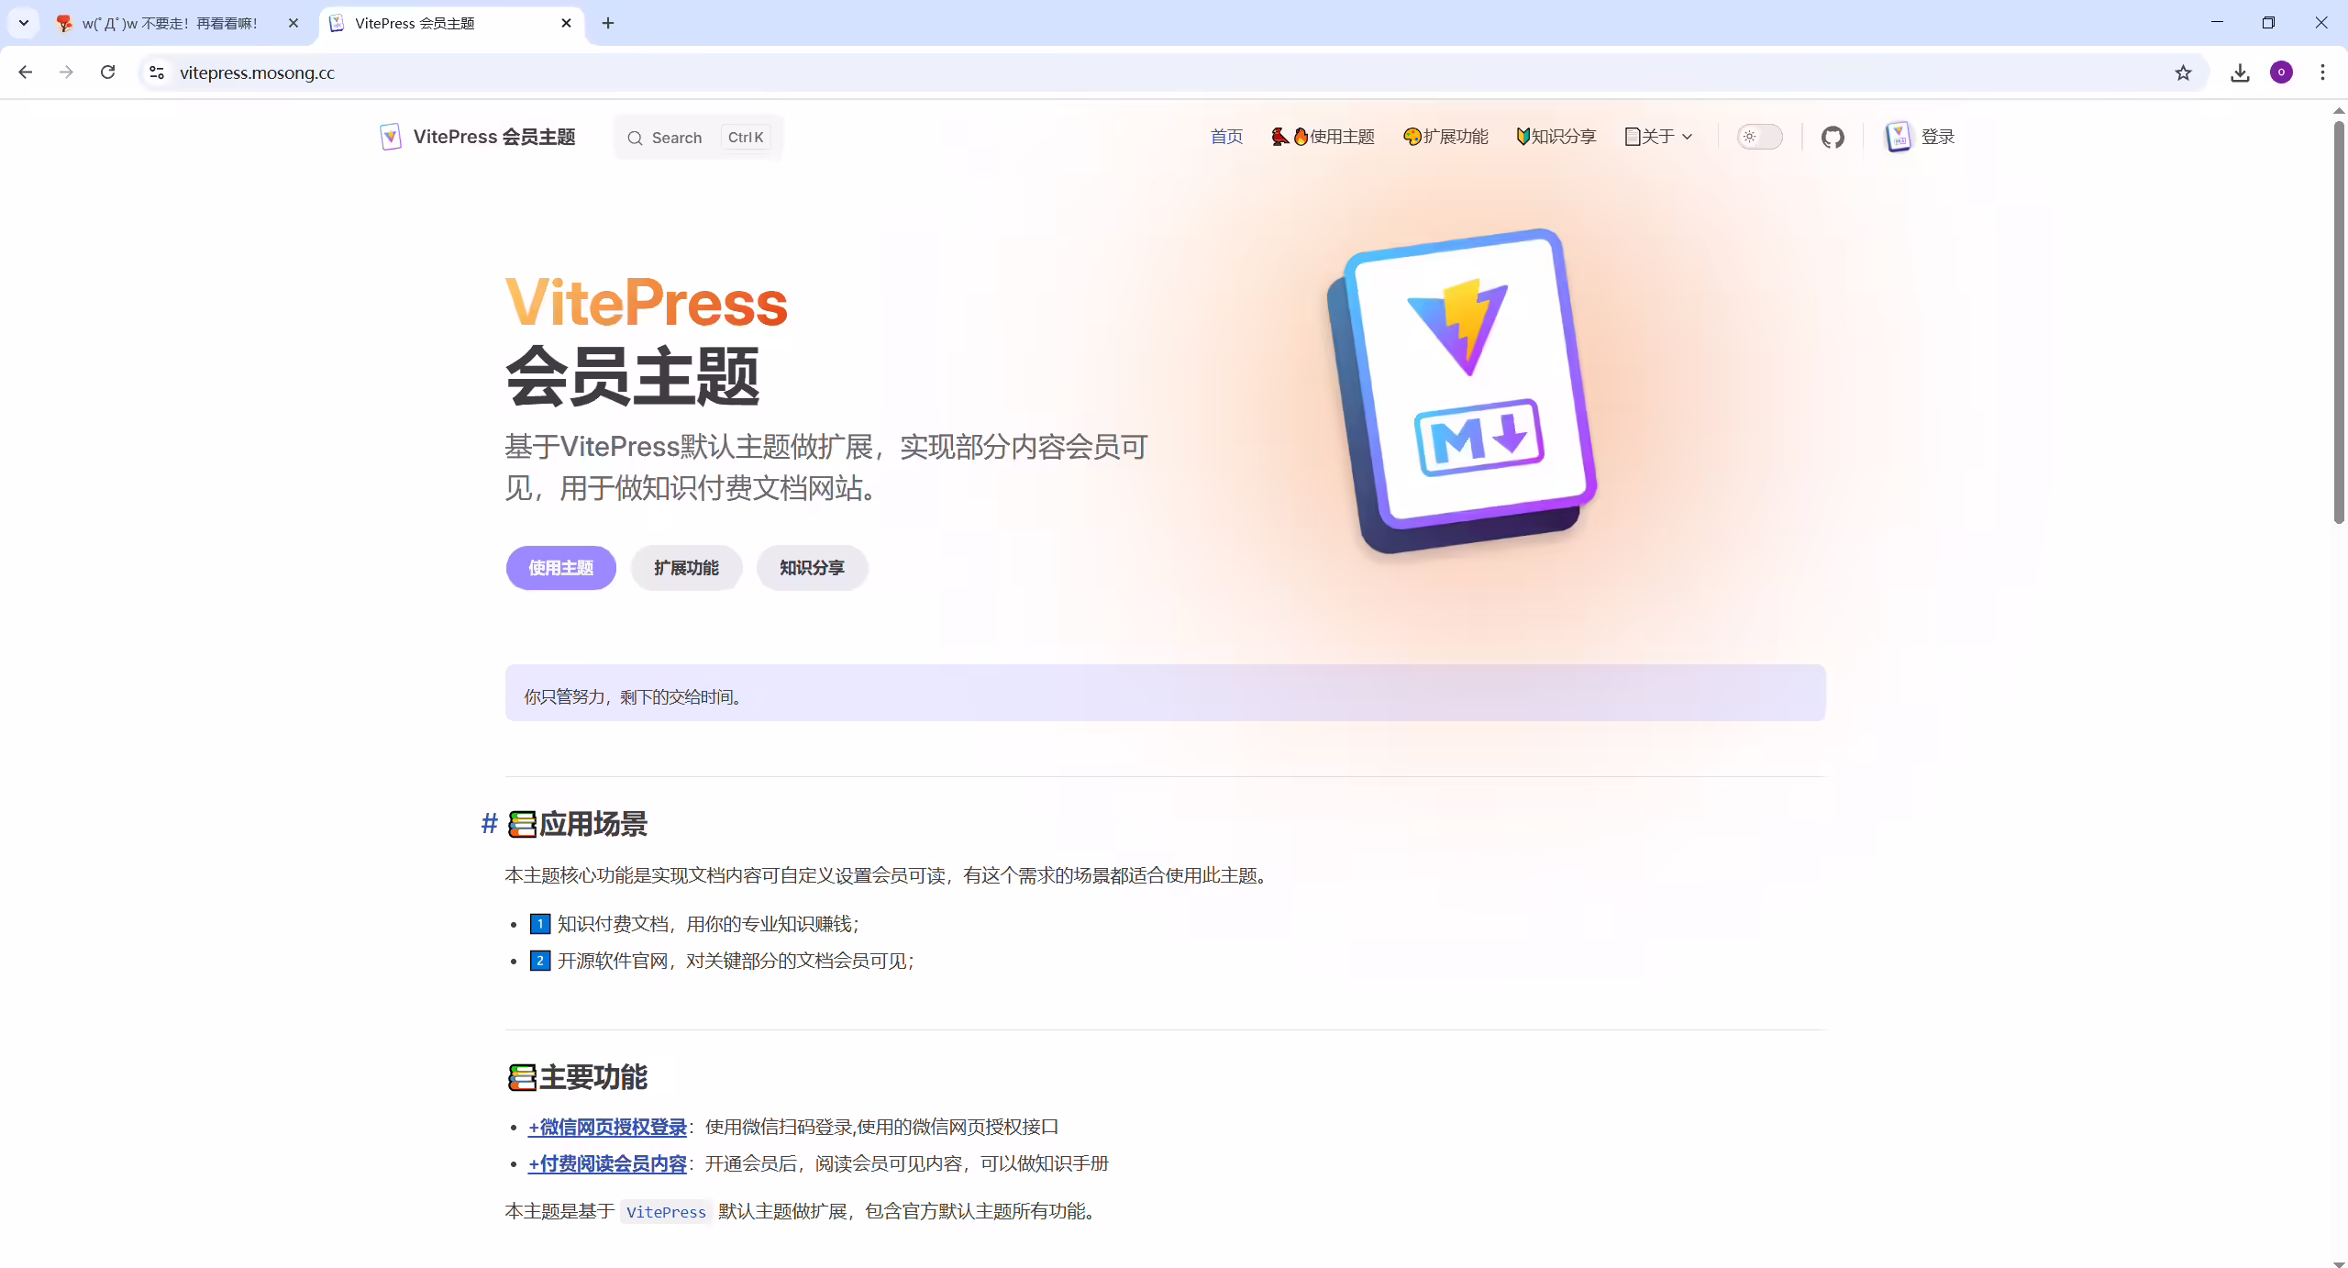The image size is (2348, 1268).
Task: Click the 应用场景 heading text
Action: pos(593,824)
